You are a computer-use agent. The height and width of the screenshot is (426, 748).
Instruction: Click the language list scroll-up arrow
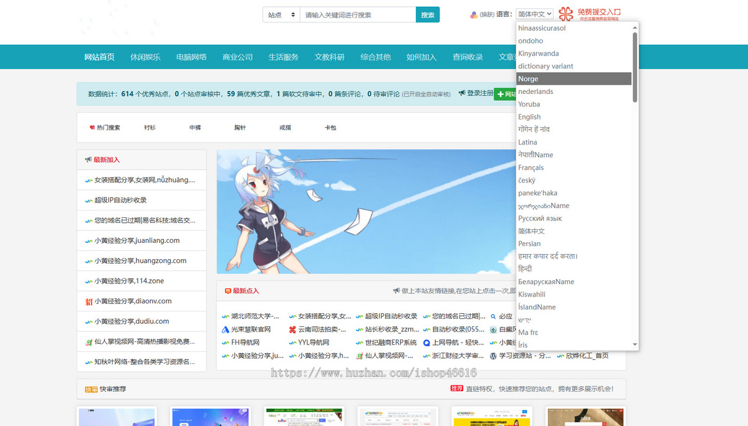(635, 27)
